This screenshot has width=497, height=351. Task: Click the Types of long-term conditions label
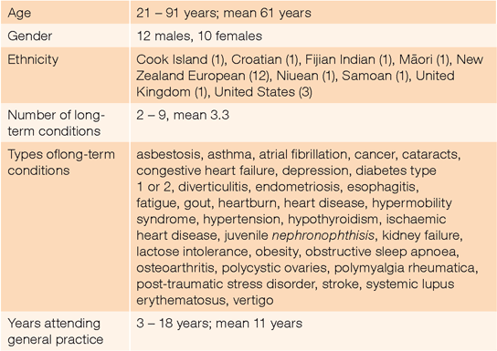pos(61,162)
